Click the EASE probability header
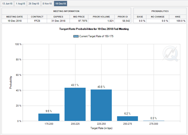 [x=140, y=17]
